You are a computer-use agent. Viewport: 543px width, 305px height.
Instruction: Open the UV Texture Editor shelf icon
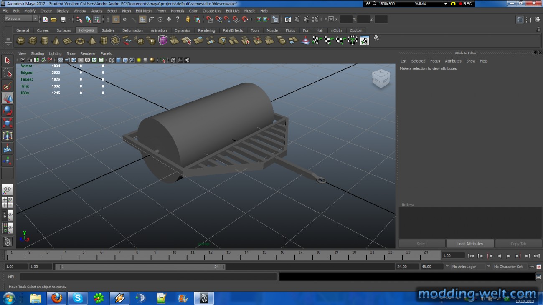[365, 40]
